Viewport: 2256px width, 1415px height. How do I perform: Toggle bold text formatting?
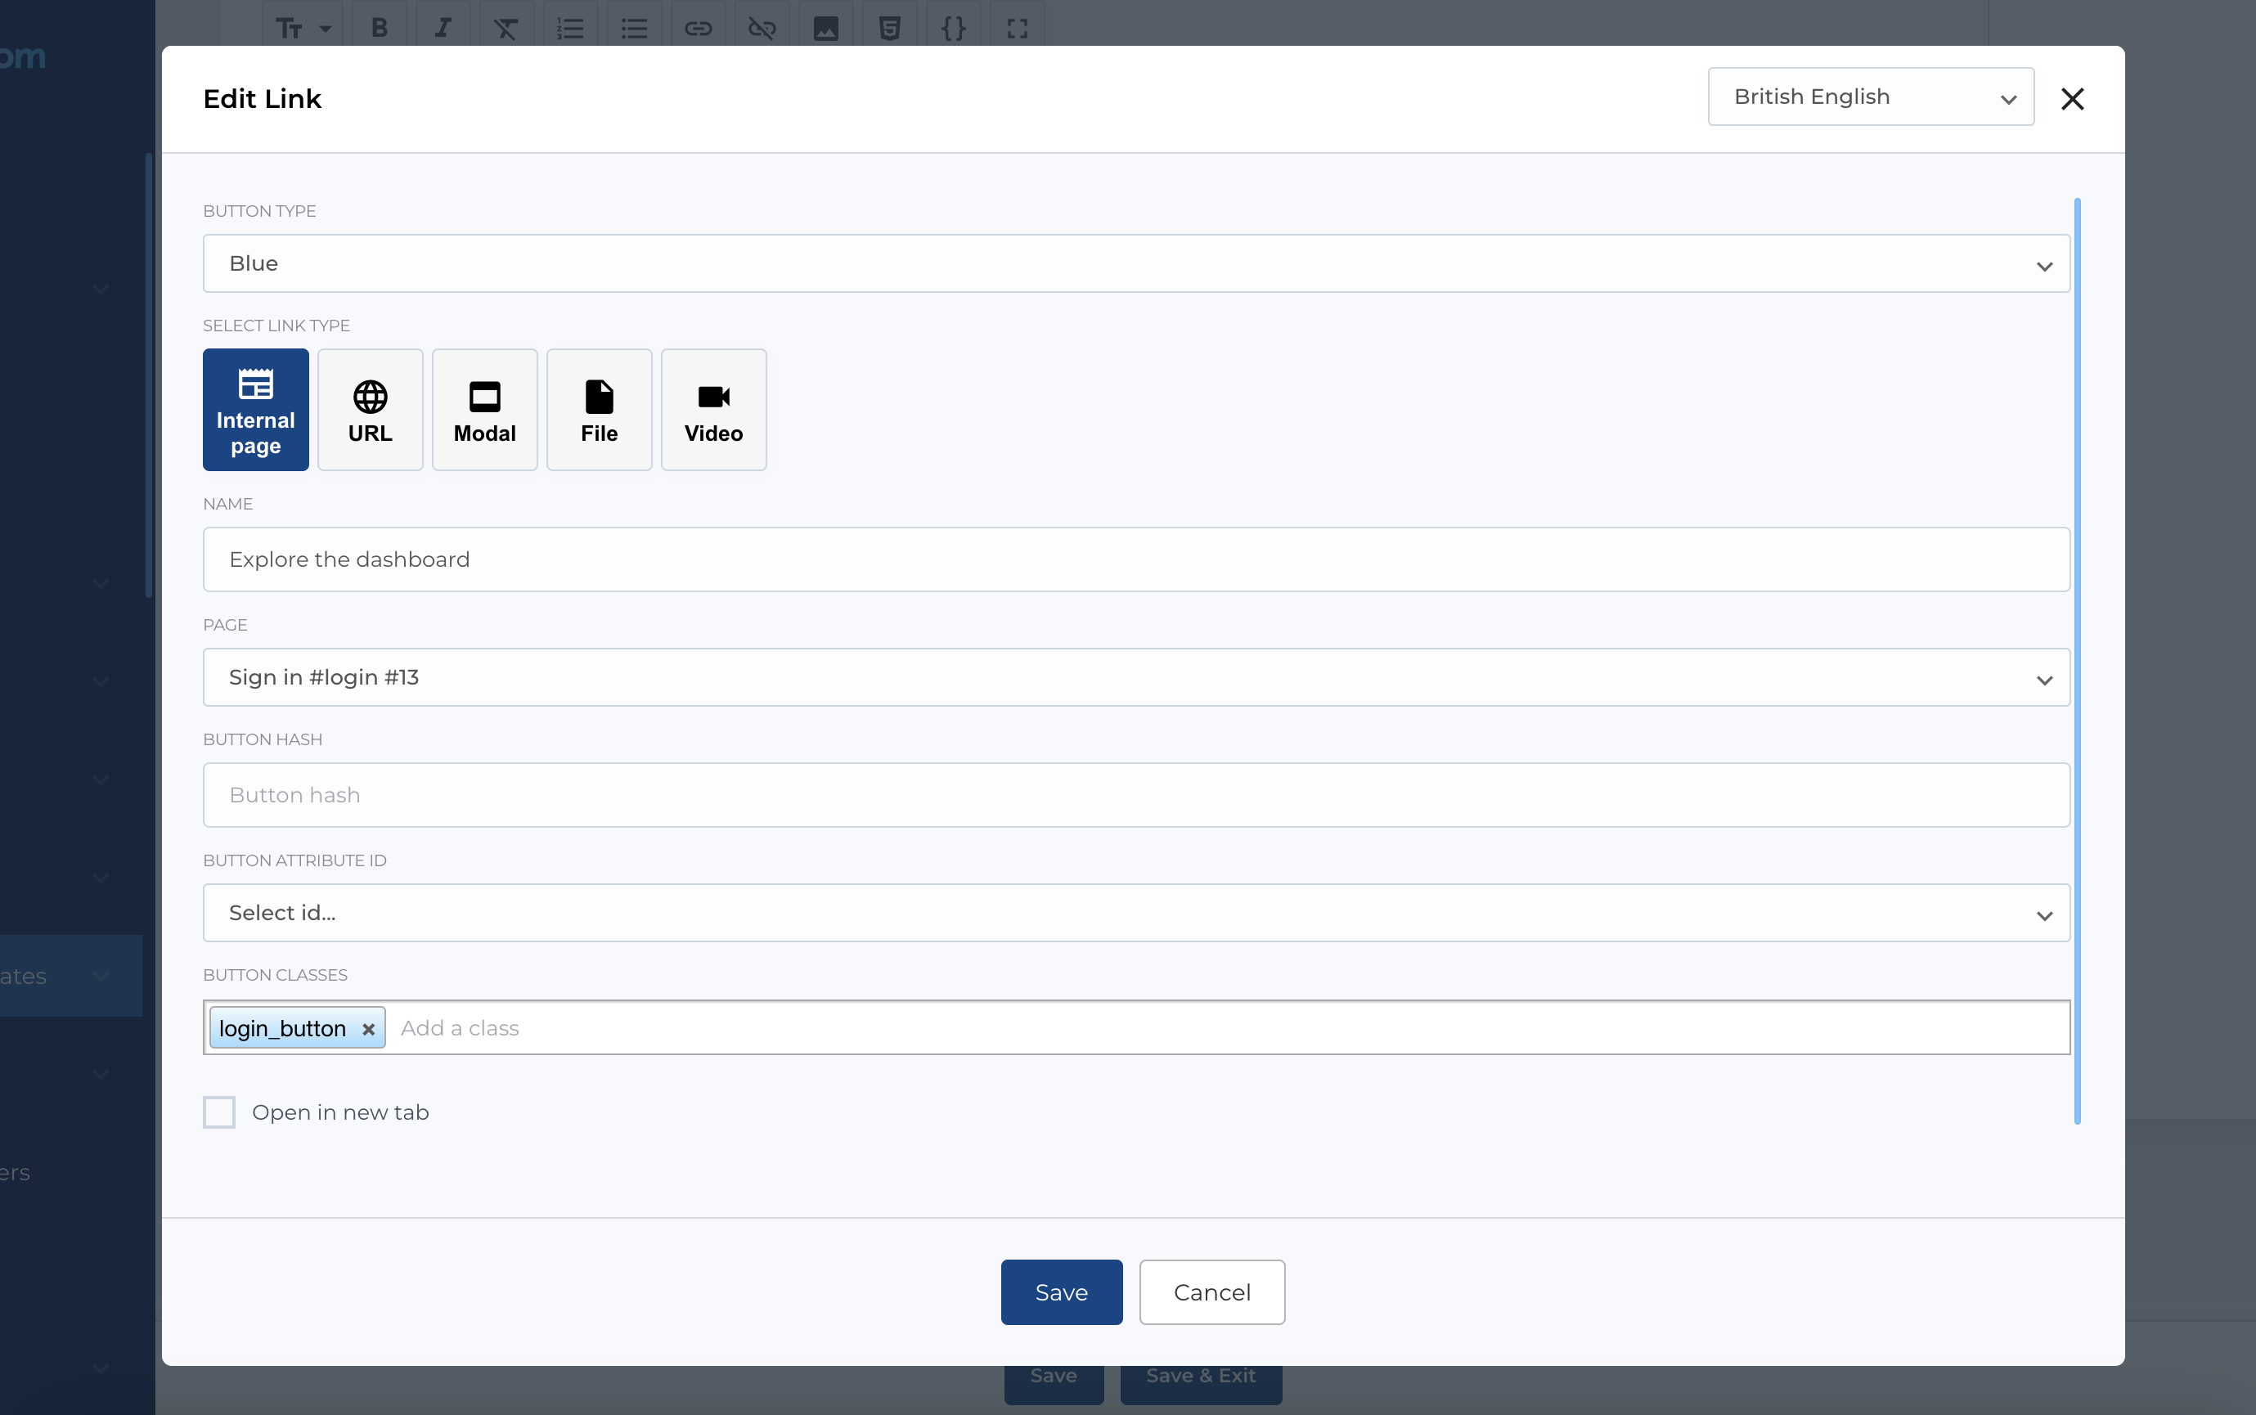[x=378, y=26]
